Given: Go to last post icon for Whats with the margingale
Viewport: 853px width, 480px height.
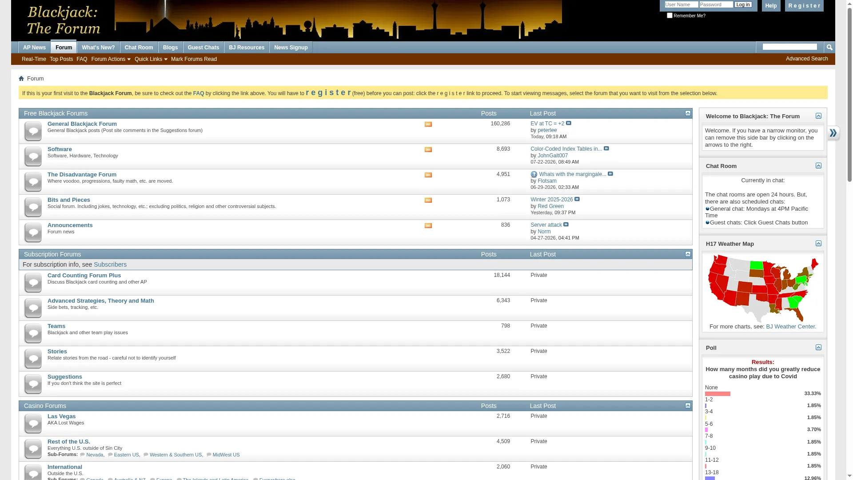Looking at the screenshot, I should [x=610, y=174].
